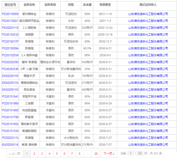
Task: Select page 1 in pagination
Action: (27, 154)
